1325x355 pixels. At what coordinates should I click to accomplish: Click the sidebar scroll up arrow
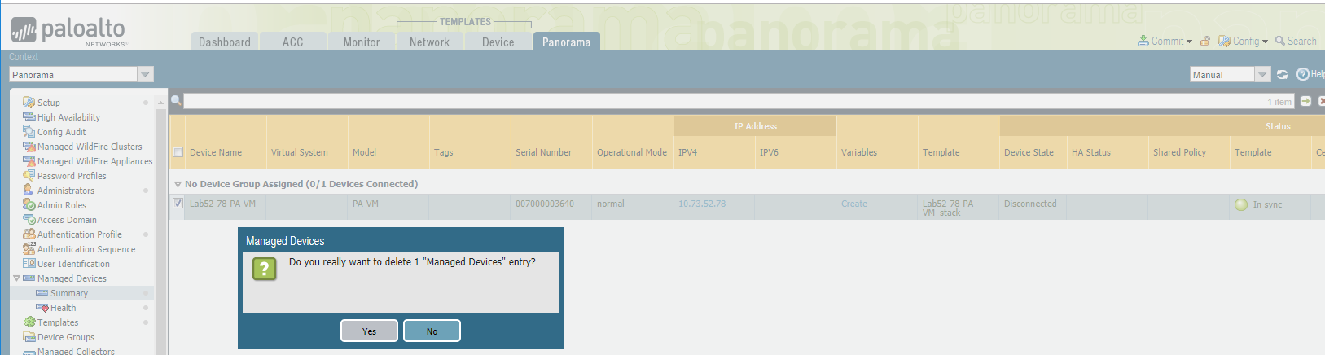click(x=161, y=103)
